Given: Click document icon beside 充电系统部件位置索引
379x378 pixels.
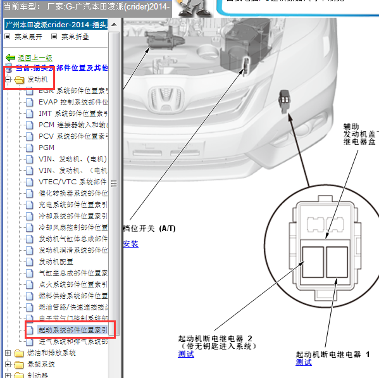Looking at the screenshot, I should pos(30,205).
